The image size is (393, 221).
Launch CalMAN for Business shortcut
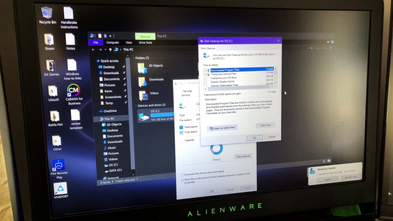point(74,94)
